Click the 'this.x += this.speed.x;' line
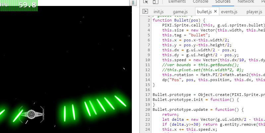 tap(189, 130)
